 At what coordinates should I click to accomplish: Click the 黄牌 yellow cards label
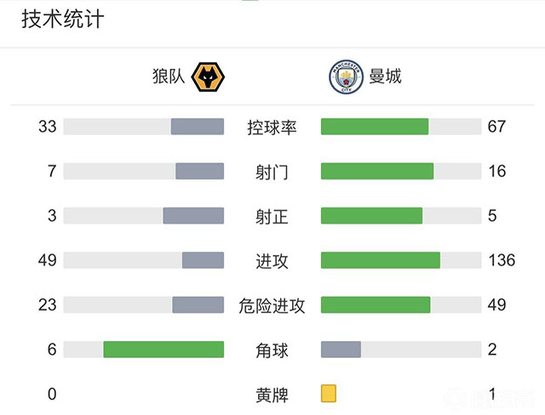click(x=272, y=395)
